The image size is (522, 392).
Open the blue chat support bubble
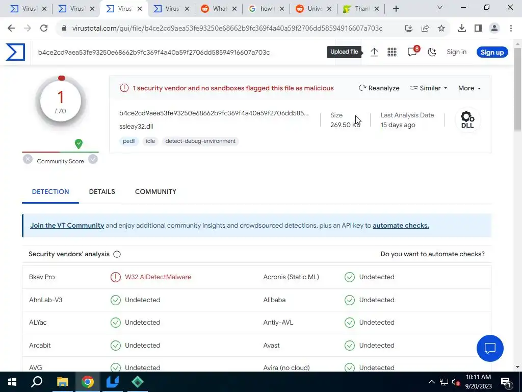490,348
